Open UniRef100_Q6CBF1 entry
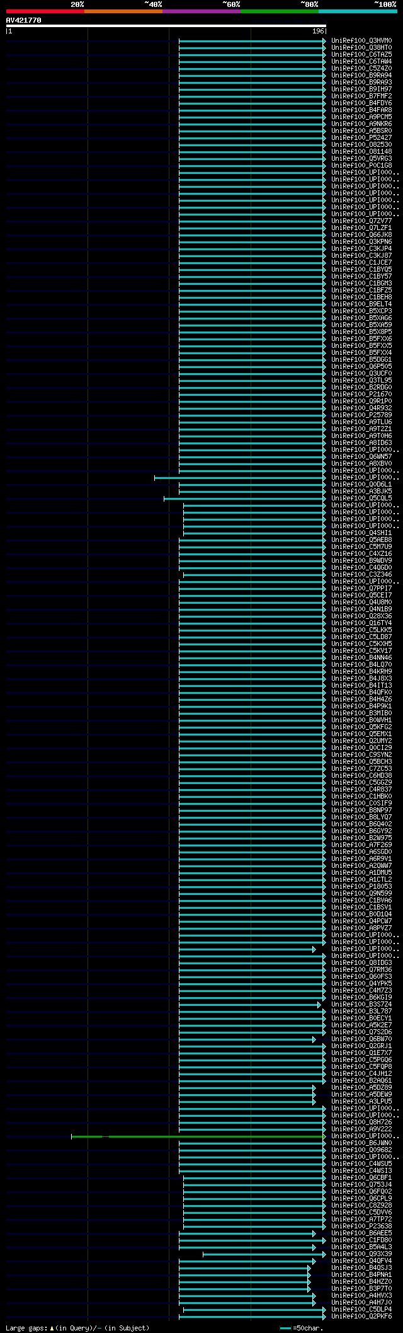 (361, 1178)
